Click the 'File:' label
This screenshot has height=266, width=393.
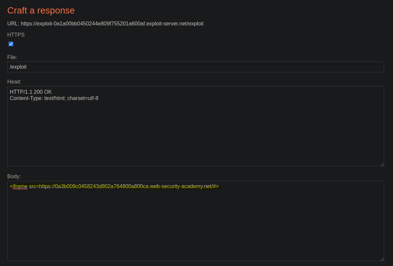[x=12, y=57]
